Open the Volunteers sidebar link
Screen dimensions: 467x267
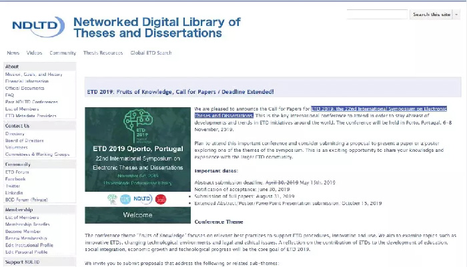click(17, 147)
